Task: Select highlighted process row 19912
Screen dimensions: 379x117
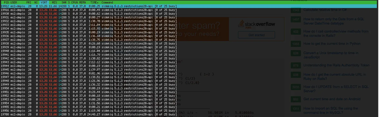Action: point(189,6)
